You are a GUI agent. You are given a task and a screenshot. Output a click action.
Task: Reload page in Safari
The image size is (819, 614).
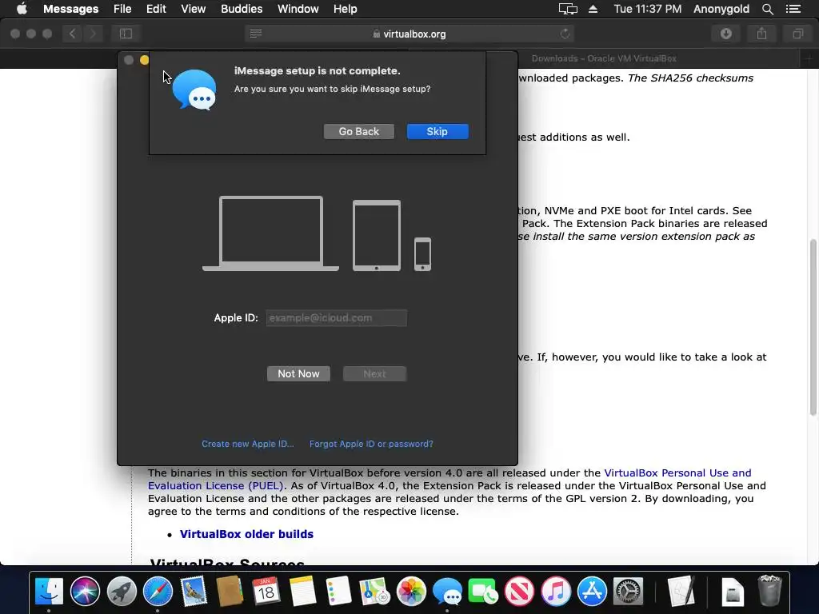(x=565, y=34)
